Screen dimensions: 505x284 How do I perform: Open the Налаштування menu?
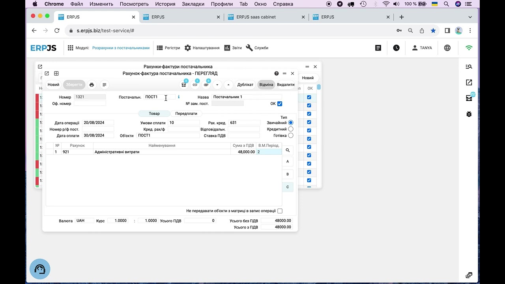[202, 48]
